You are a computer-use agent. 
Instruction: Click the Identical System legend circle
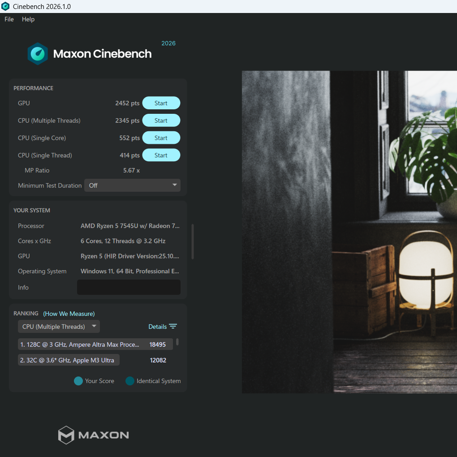point(129,381)
